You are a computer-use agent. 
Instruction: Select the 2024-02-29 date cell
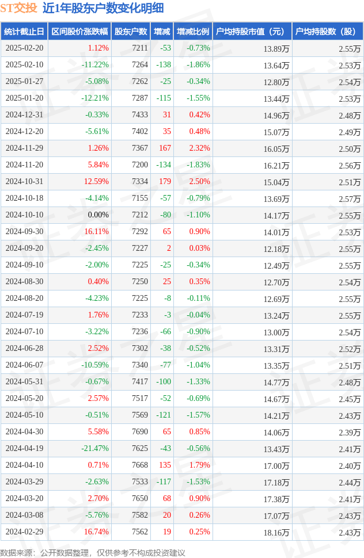coord(24,532)
